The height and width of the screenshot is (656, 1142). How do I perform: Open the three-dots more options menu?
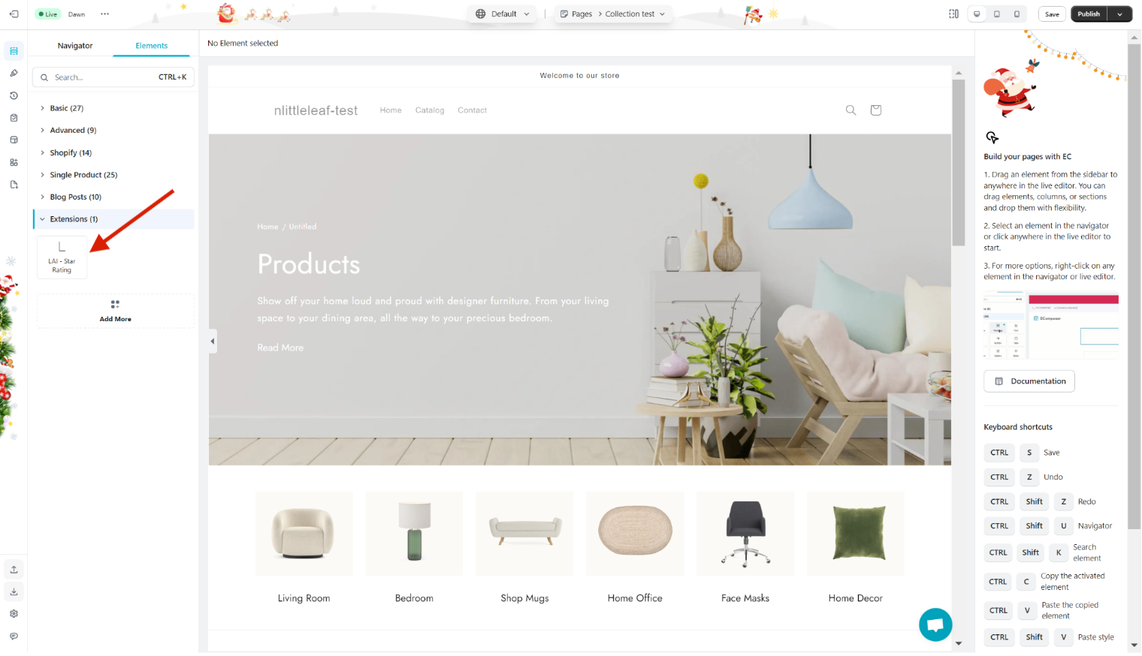[104, 14]
